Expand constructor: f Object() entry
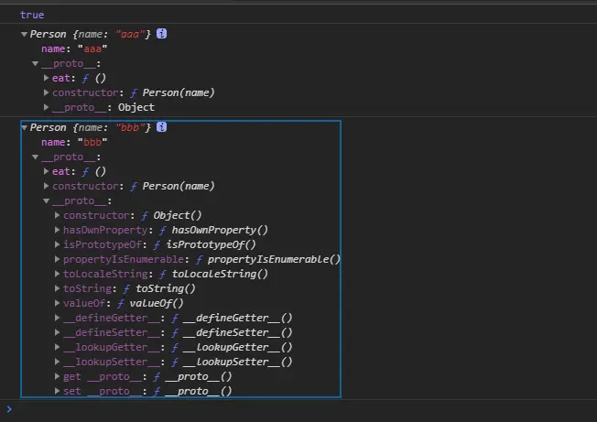The width and height of the screenshot is (597, 422). click(57, 215)
